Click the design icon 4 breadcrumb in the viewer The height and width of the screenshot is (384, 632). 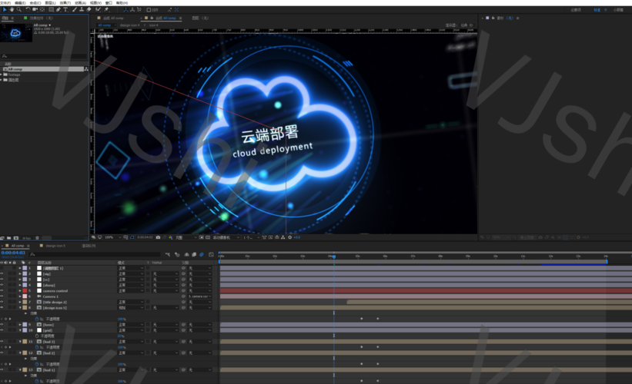[130, 25]
